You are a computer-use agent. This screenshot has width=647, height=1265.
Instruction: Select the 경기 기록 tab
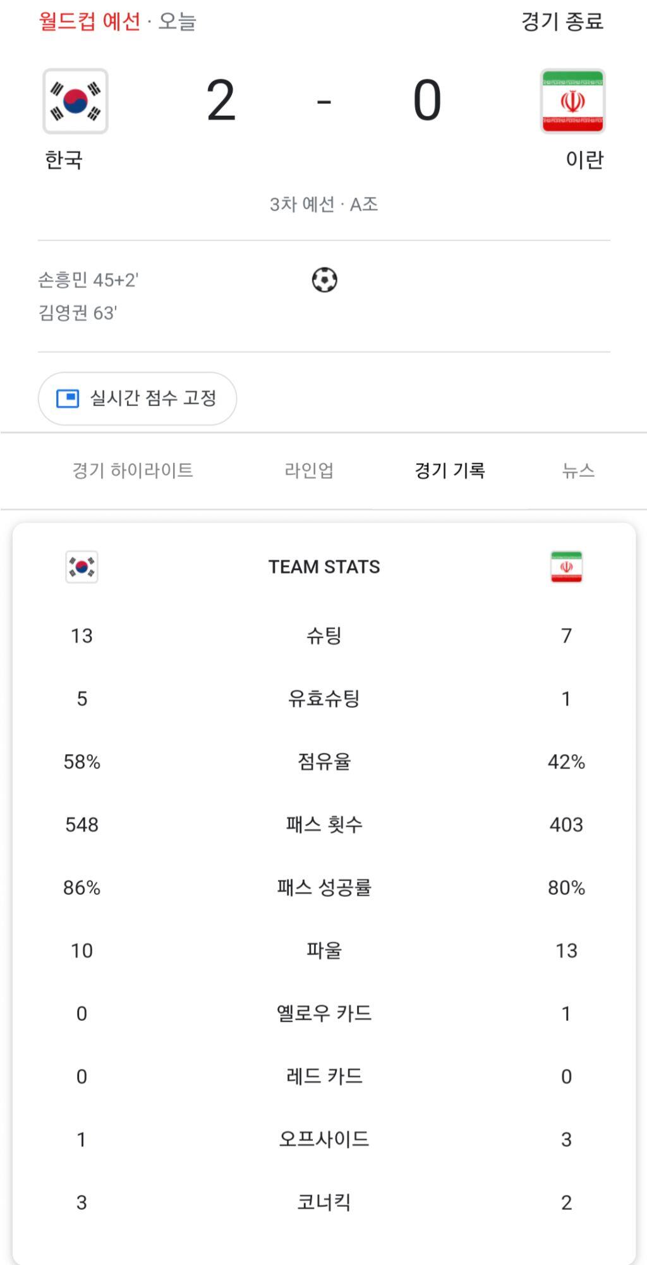[449, 471]
